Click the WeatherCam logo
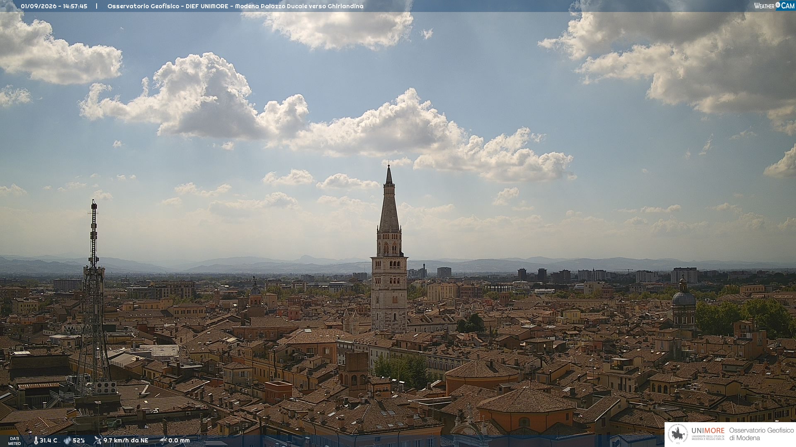 coord(774,6)
